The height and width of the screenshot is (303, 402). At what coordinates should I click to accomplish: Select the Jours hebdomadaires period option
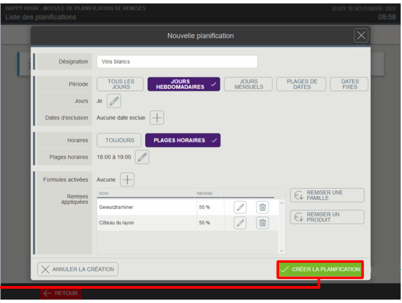tap(184, 84)
